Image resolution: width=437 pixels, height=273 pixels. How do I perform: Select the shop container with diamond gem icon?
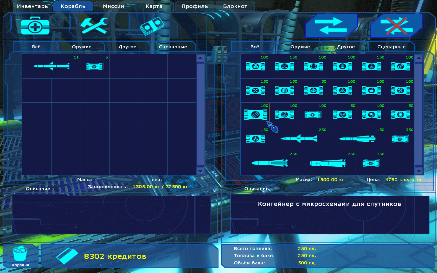click(342, 115)
